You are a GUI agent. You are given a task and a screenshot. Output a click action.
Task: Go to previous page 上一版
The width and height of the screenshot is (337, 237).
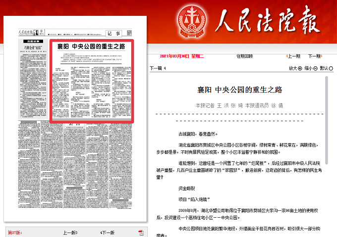pos(70,233)
